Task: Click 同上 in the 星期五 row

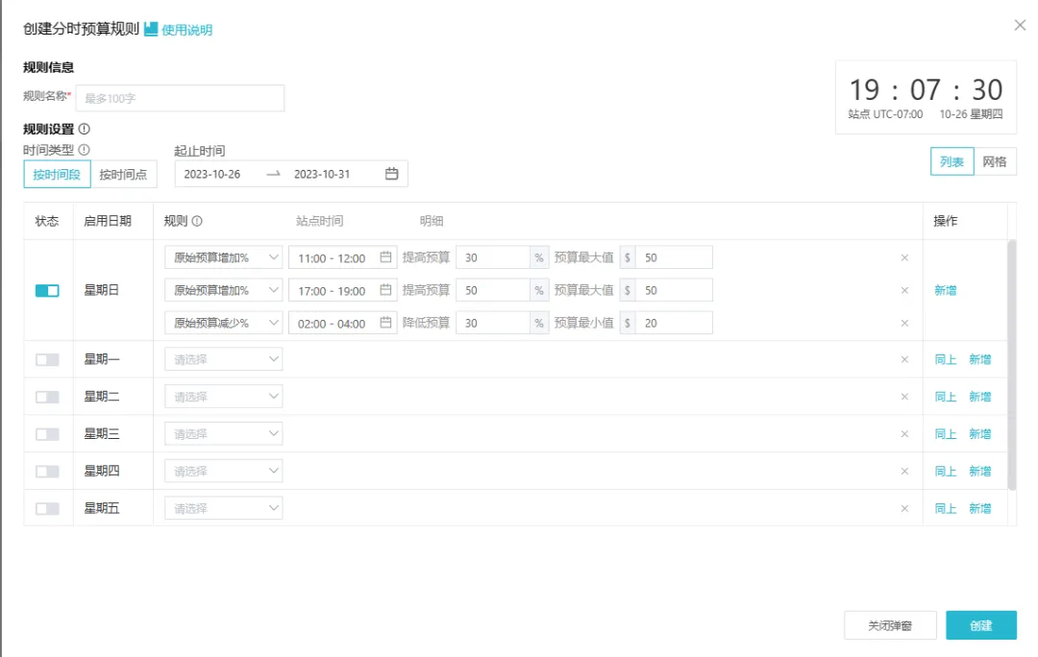Action: pos(946,508)
